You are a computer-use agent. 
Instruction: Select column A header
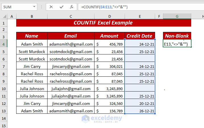[x=12, y=17]
